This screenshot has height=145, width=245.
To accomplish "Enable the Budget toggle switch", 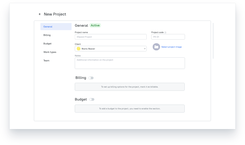I will coord(92,99).
